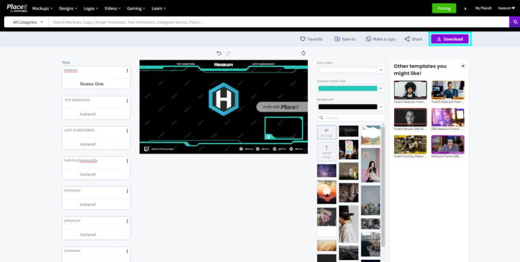Image resolution: width=520 pixels, height=262 pixels.
Task: Open the Logos menu
Action: click(x=91, y=8)
